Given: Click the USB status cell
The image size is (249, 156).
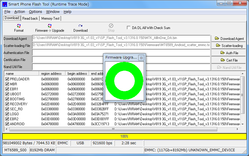Looking at the screenshot, I should click(80, 143).
